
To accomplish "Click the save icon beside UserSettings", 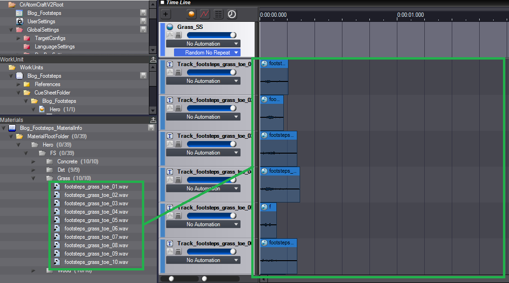I will (143, 21).
